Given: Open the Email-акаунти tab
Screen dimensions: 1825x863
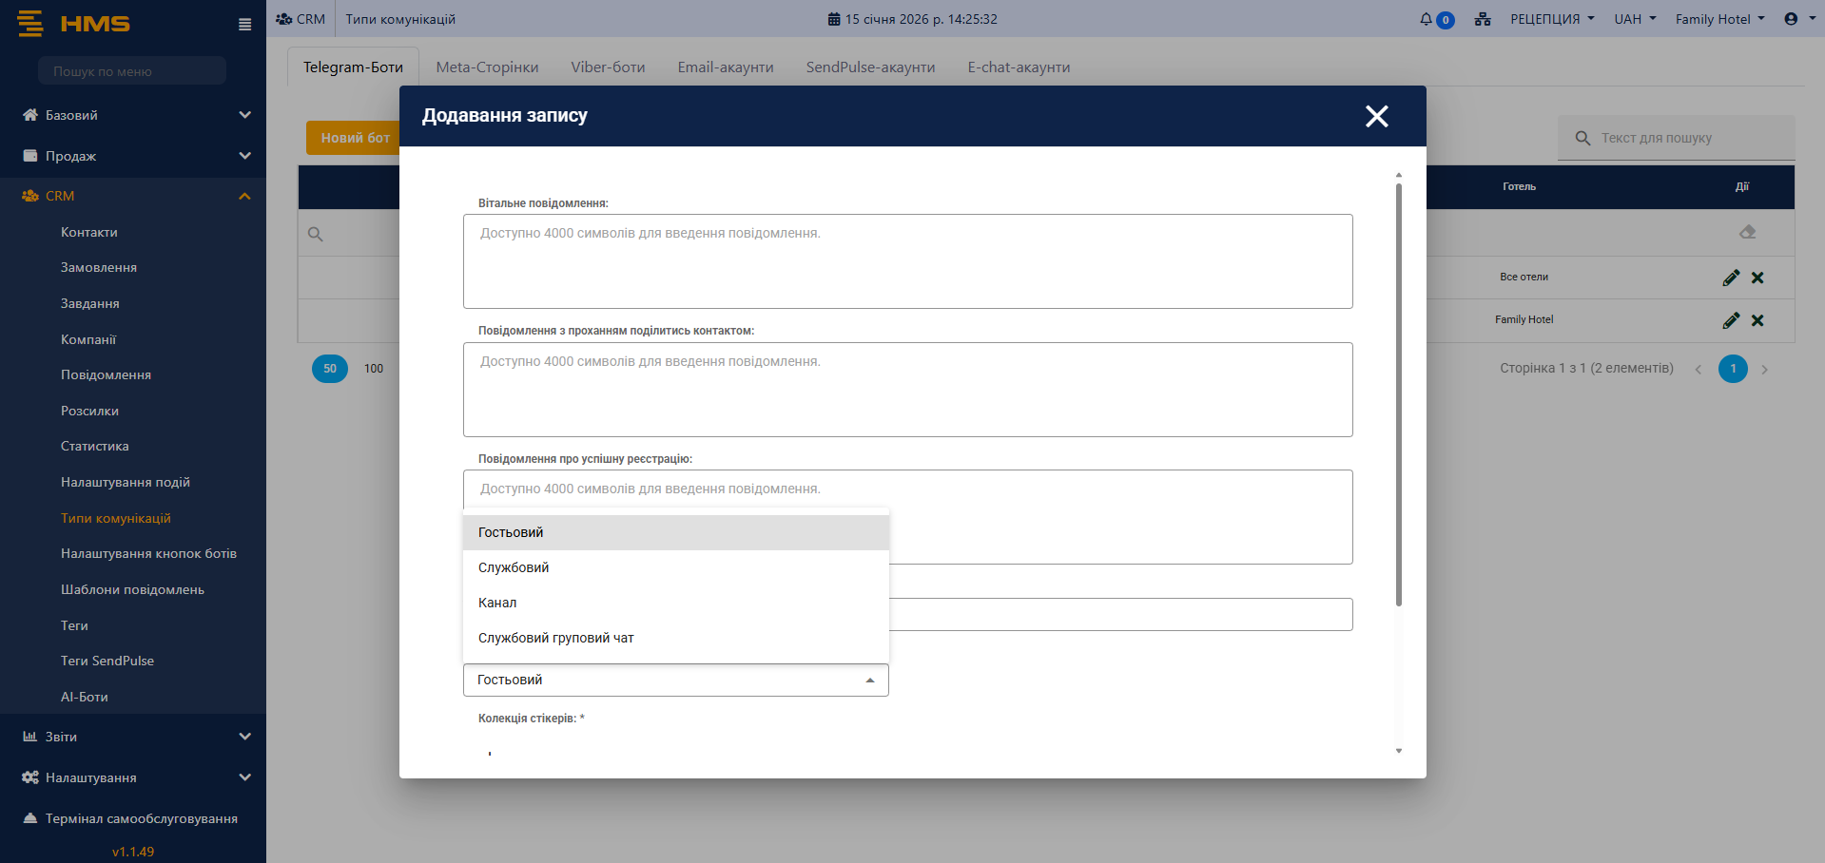Looking at the screenshot, I should (x=725, y=67).
